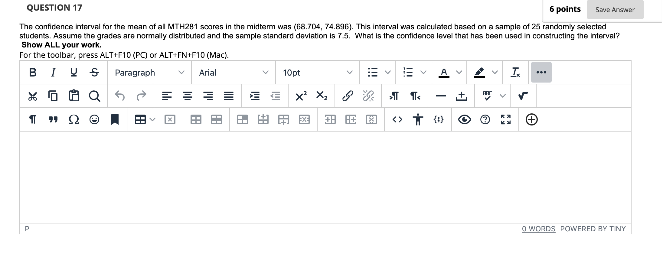Undo the last edit
This screenshot has height=254, width=663.
tap(120, 96)
